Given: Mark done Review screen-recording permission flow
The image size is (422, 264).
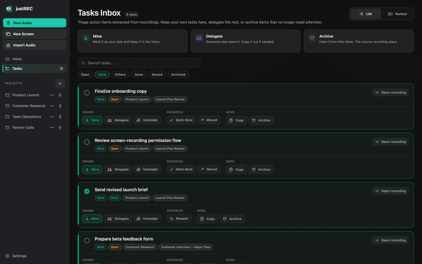Looking at the screenshot, I should [x=181, y=170].
